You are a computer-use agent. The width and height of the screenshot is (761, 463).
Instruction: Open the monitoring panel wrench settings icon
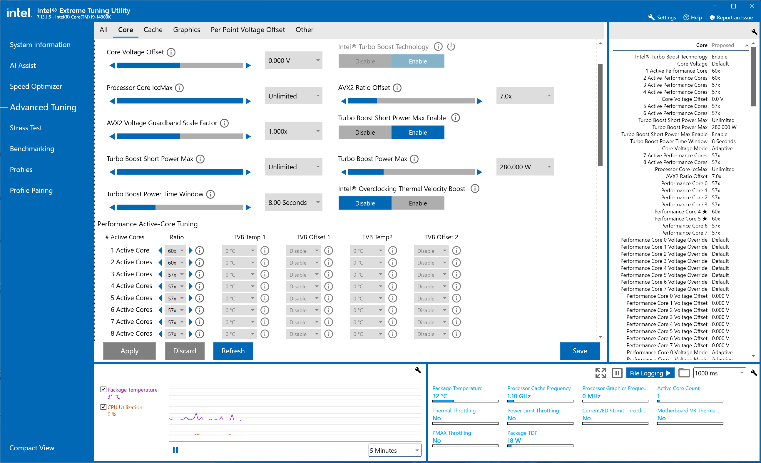click(754, 373)
